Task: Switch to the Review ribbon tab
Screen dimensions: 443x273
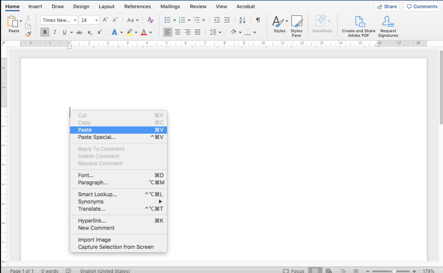Action: pos(198,6)
